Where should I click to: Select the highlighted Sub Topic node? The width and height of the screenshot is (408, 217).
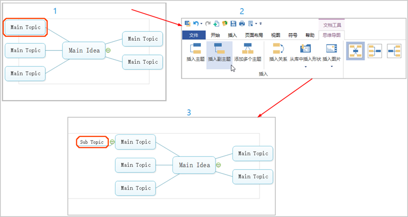coord(92,142)
